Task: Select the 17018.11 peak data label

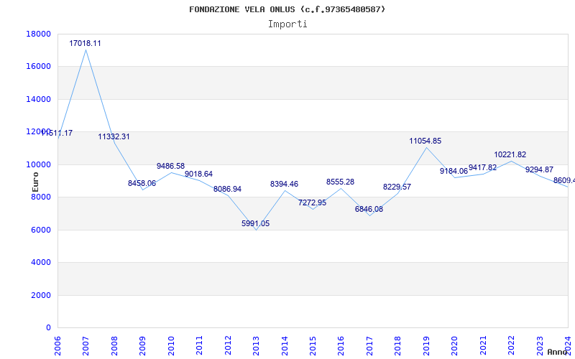Action: (x=85, y=43)
